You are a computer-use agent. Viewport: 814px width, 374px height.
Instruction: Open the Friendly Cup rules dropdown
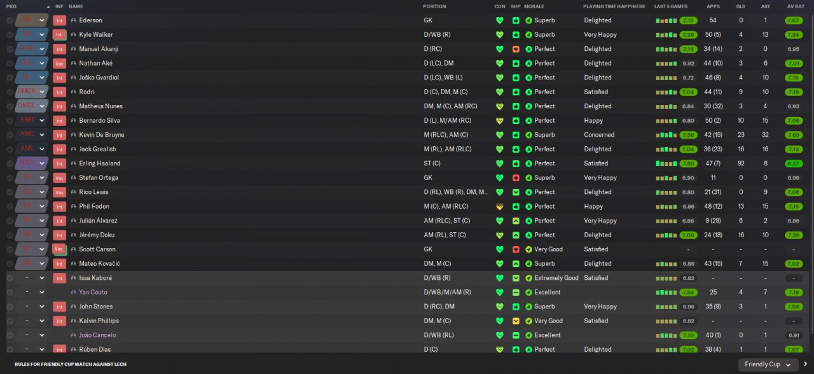pos(768,364)
